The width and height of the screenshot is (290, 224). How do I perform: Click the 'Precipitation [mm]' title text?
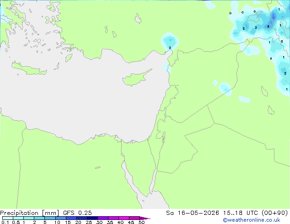click(30, 213)
